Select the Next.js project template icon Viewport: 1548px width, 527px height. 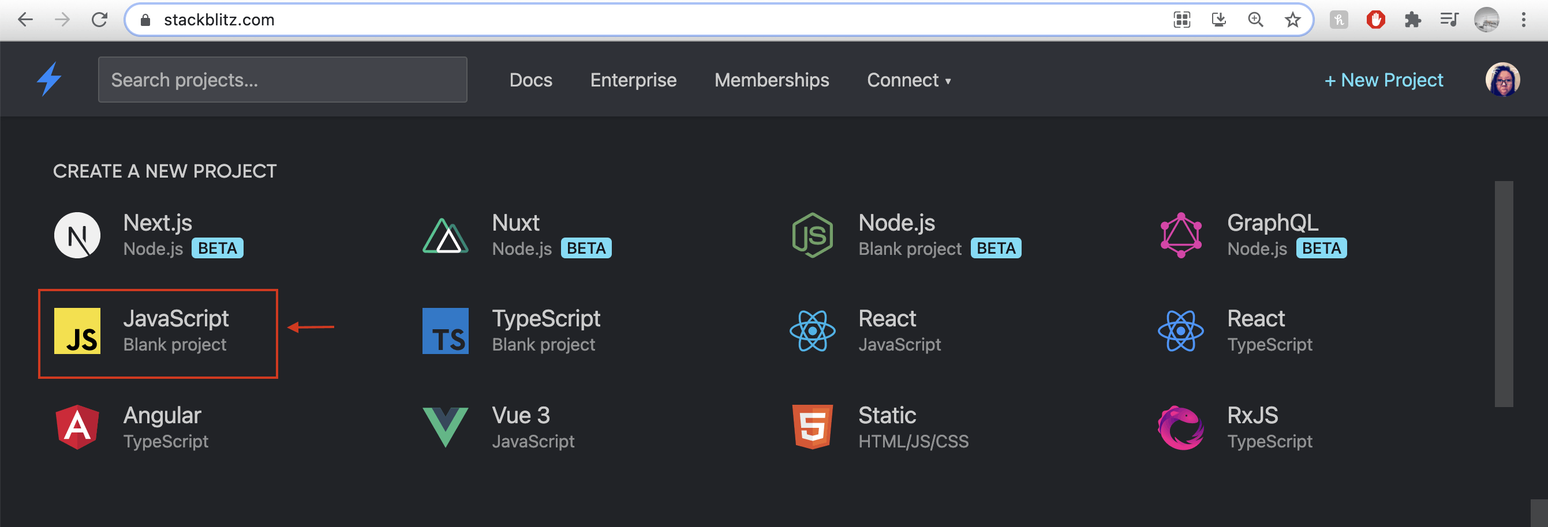(x=77, y=235)
